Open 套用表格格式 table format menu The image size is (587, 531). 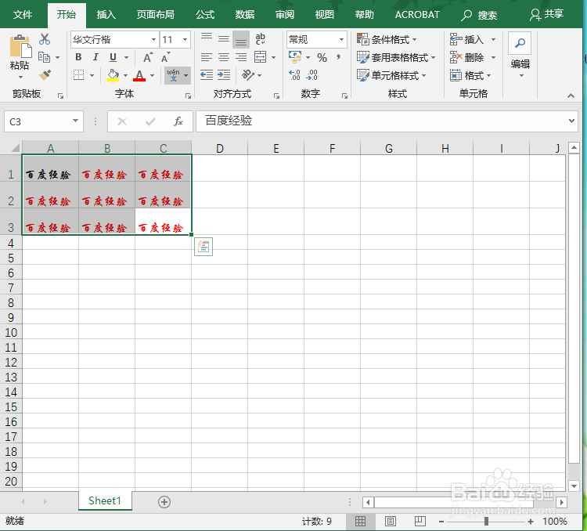click(396, 57)
